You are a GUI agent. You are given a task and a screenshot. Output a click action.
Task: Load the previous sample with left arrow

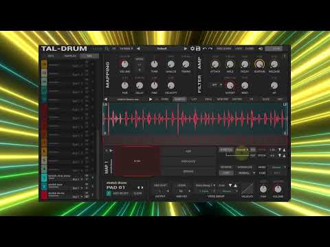(x=106, y=99)
